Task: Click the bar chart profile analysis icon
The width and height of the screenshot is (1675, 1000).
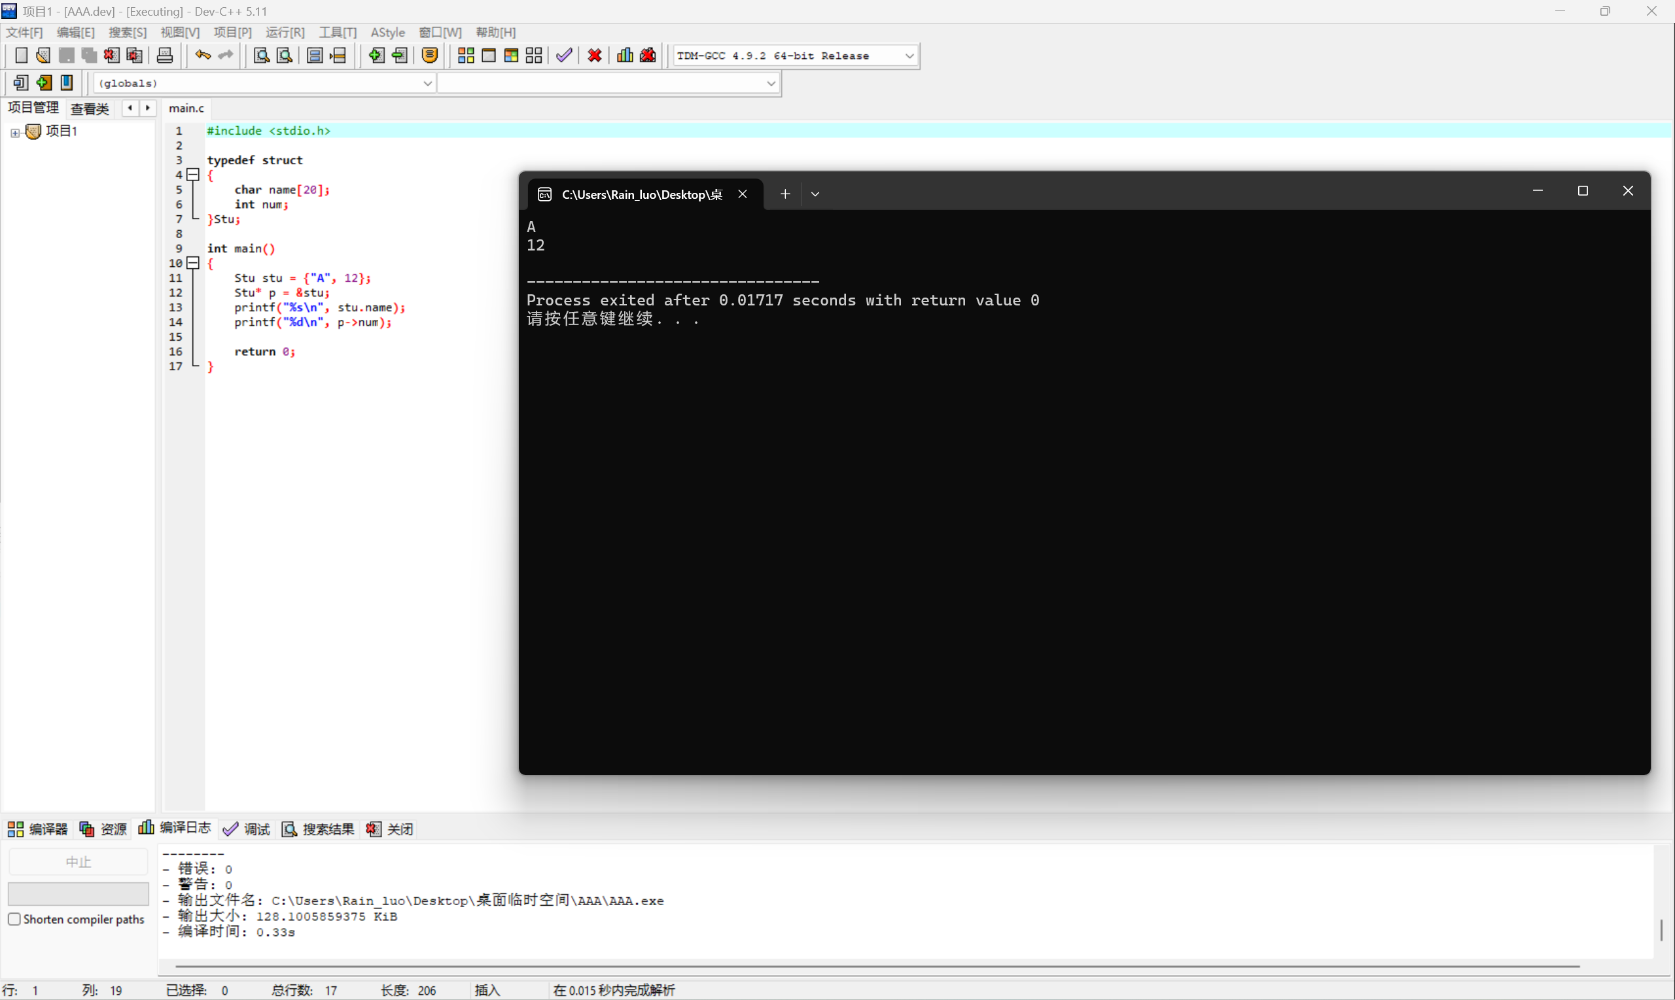Action: pos(625,56)
